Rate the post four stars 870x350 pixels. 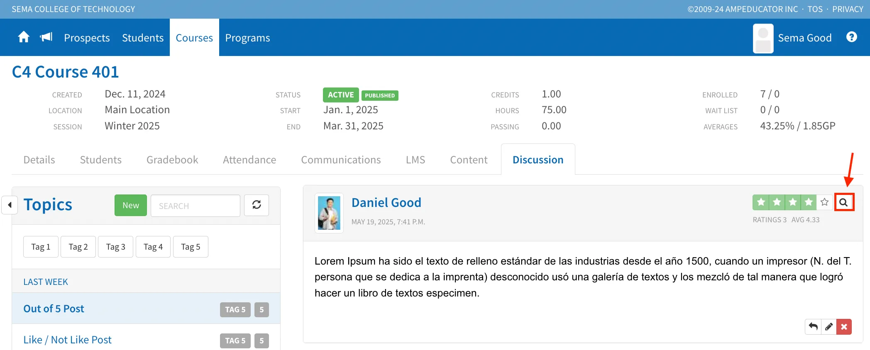pos(809,202)
